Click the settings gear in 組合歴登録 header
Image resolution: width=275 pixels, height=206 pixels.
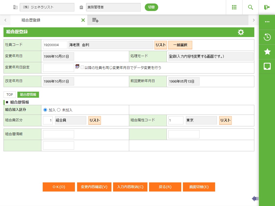pos(241,32)
